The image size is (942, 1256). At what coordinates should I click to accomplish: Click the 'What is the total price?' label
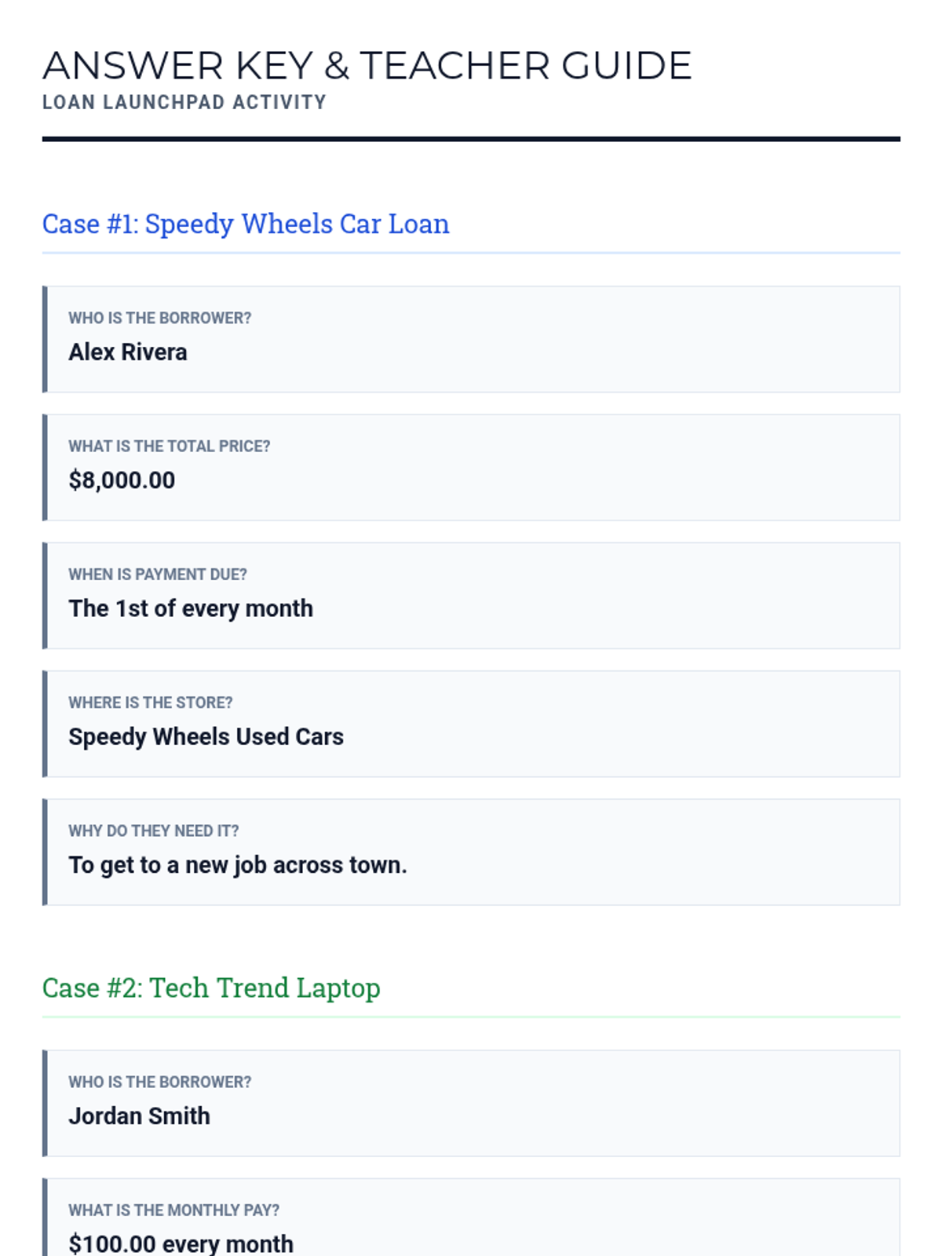point(170,446)
